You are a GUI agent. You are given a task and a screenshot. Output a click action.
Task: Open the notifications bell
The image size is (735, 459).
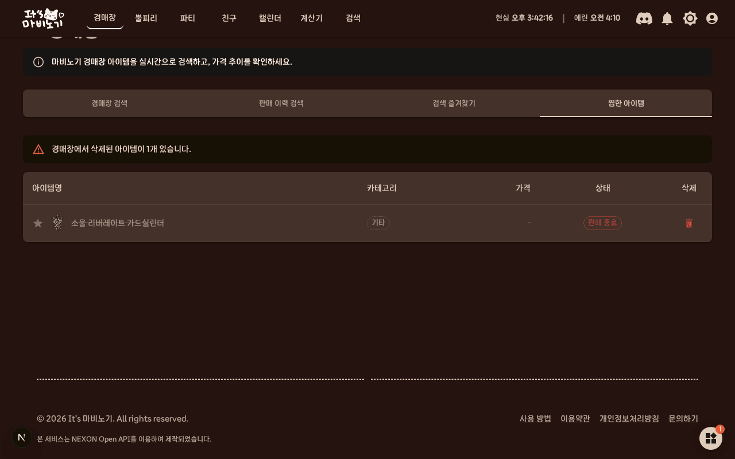point(667,18)
